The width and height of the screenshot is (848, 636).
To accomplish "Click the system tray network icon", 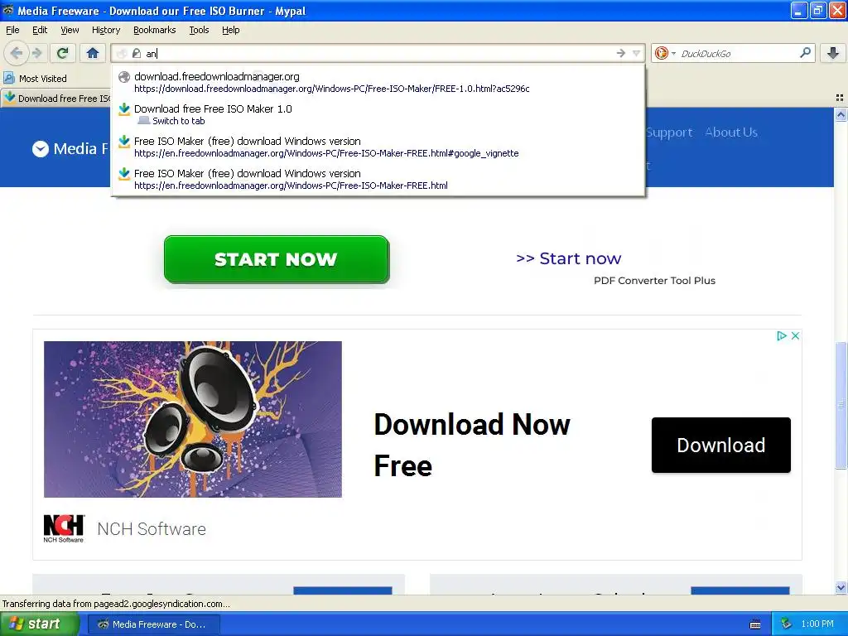I will point(787,624).
